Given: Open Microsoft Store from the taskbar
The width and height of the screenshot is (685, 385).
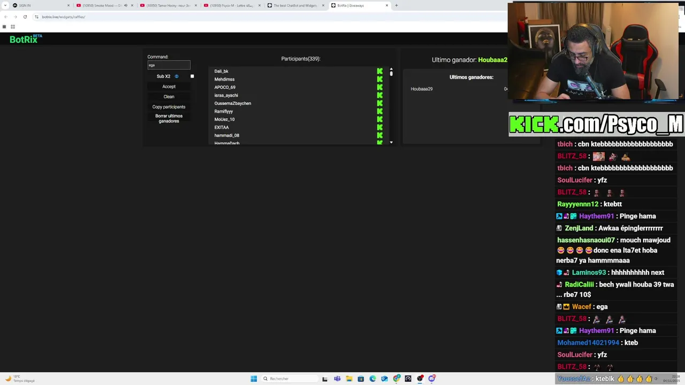Looking at the screenshot, I should pos(361,379).
